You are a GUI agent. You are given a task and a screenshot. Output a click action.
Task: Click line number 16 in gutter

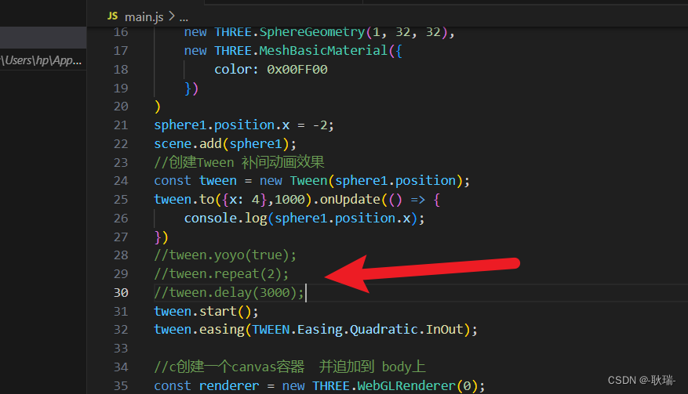coord(121,32)
